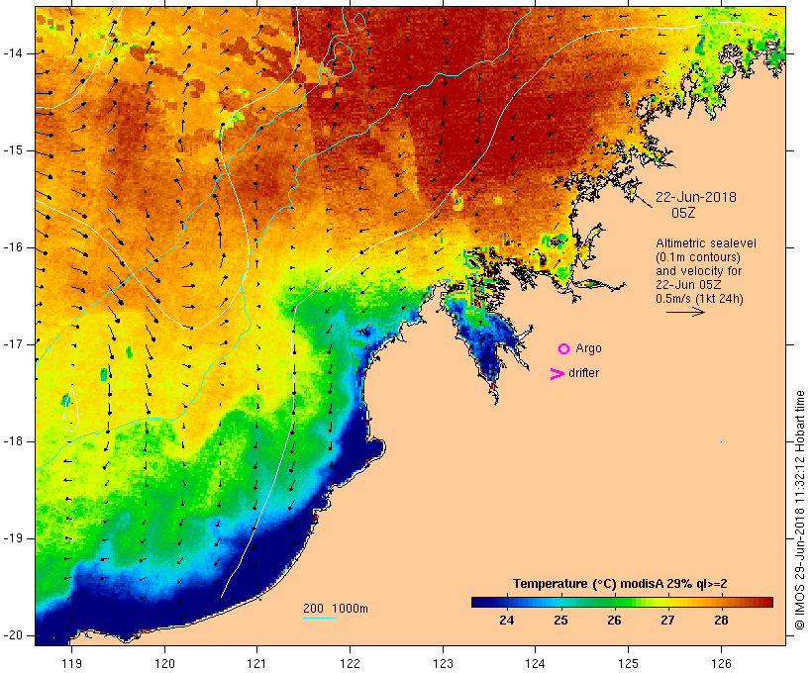Viewport: 812px width, 673px height.
Task: Click the latitude axis label '-14'
Action: coord(13,53)
